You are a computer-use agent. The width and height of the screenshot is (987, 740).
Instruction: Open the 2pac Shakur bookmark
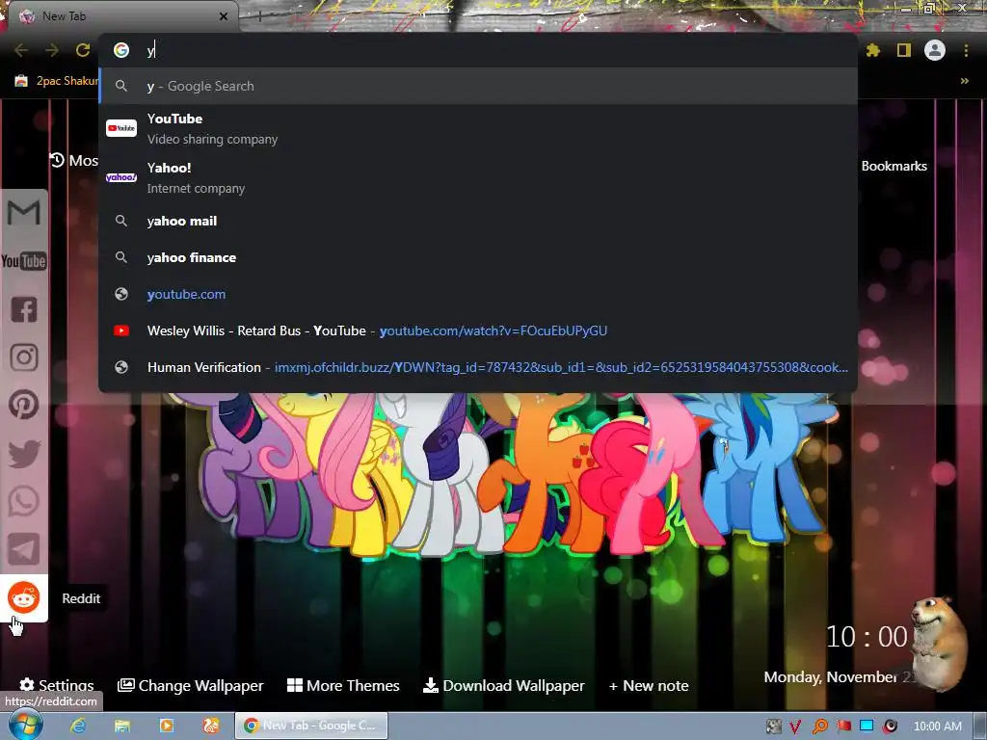tap(56, 81)
